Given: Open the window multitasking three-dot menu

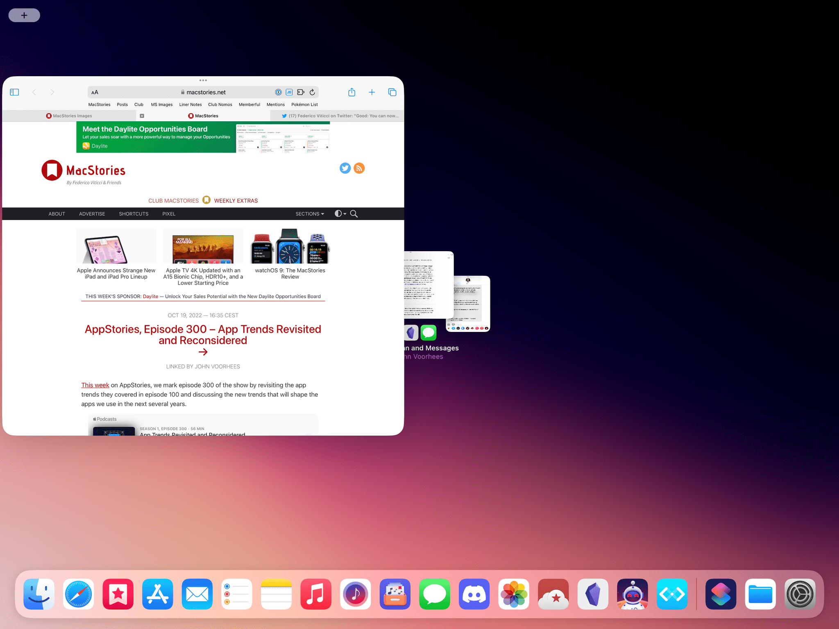Looking at the screenshot, I should 203,80.
